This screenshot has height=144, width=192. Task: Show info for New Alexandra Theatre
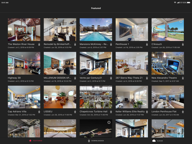(x=181, y=55)
